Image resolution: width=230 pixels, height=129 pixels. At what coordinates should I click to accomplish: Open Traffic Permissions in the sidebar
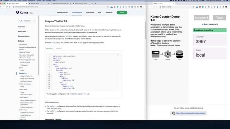coord(25,84)
